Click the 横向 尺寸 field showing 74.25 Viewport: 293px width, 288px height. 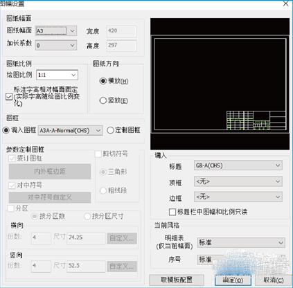click(x=86, y=237)
